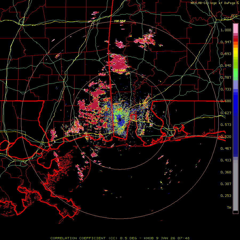Click the 0.253 legend value
The height and width of the screenshot is (240, 240).
[226, 196]
